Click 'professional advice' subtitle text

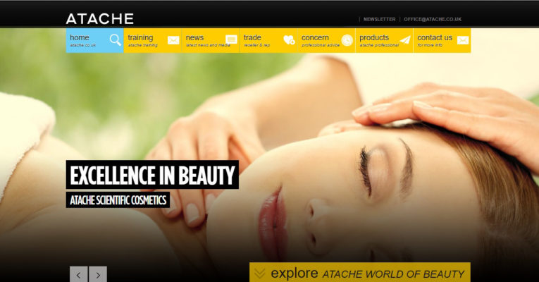321,45
